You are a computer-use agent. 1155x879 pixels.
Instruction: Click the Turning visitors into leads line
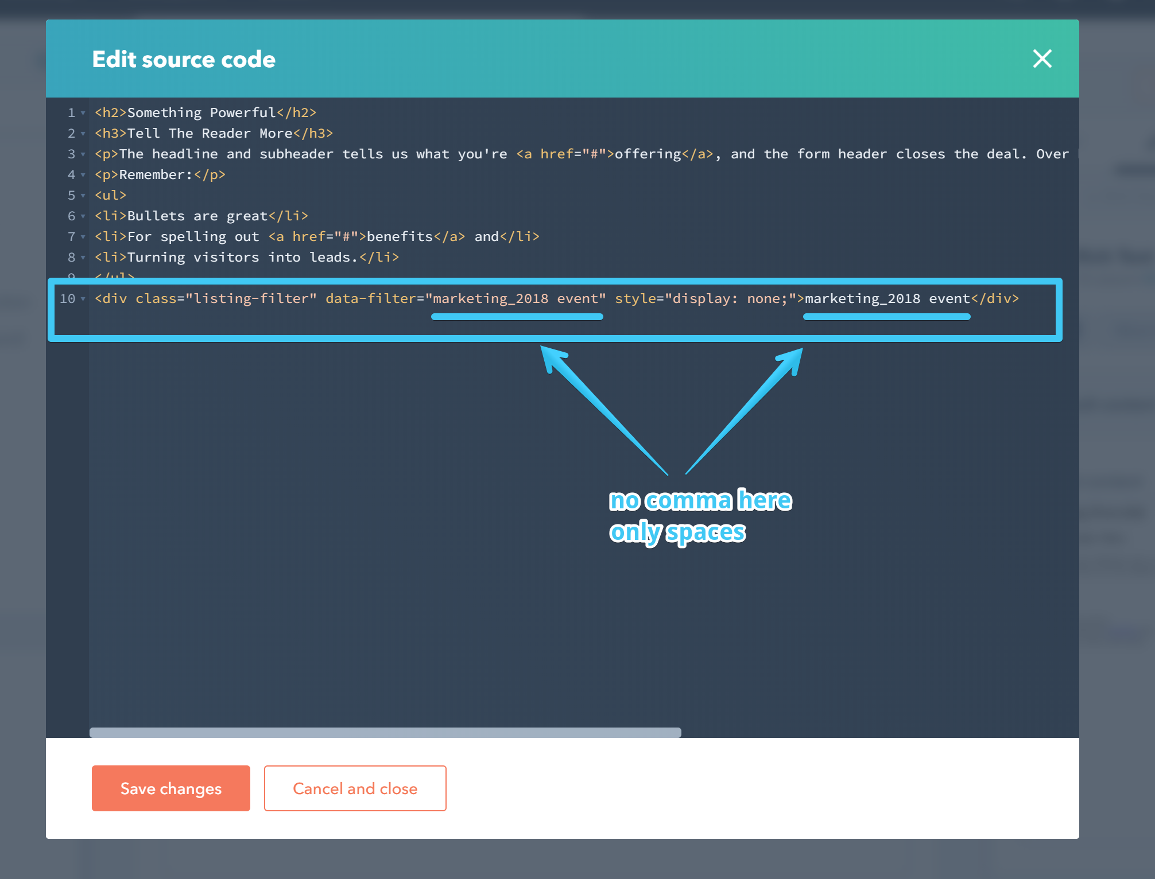click(241, 257)
